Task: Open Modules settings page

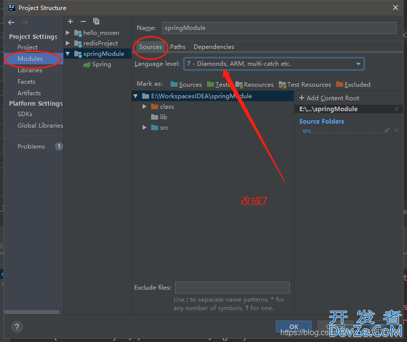Action: [30, 59]
